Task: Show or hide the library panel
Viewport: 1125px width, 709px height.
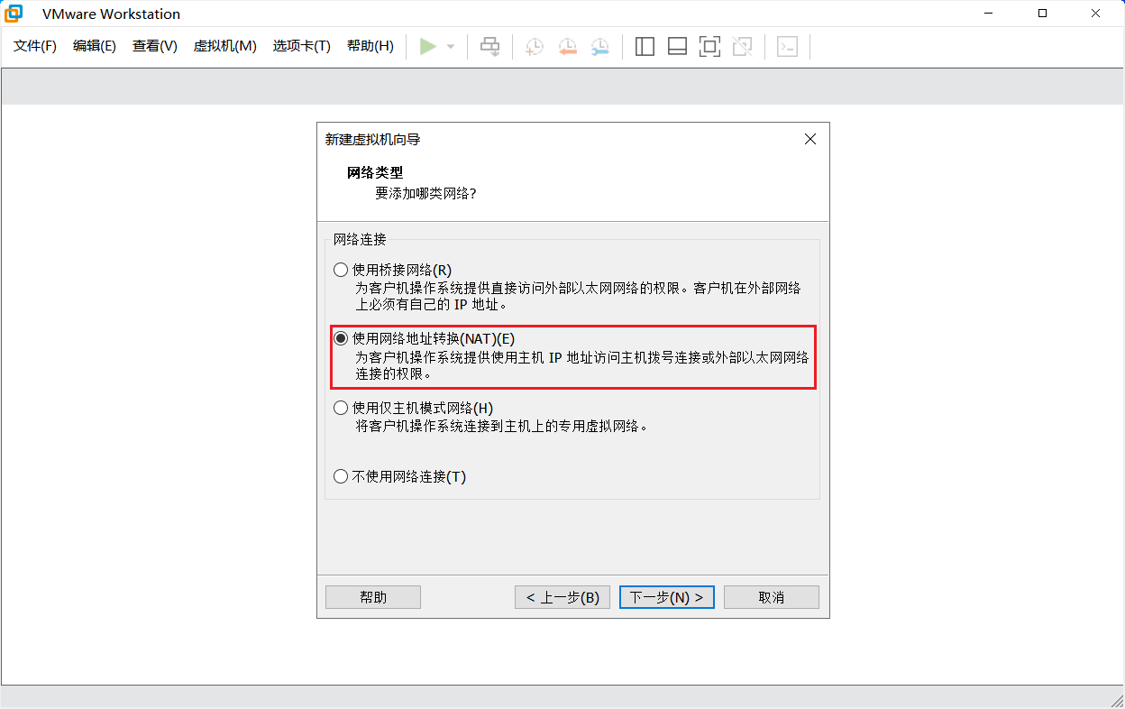Action: point(645,46)
